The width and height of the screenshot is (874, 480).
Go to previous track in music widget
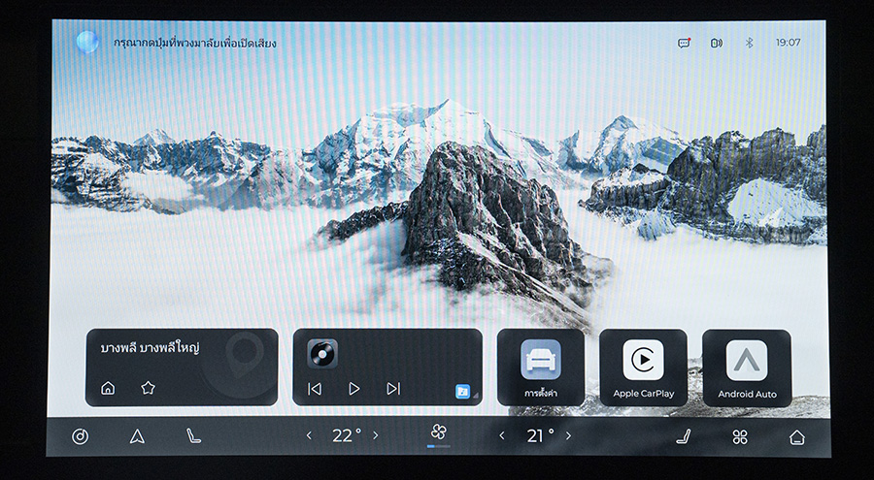coord(314,388)
